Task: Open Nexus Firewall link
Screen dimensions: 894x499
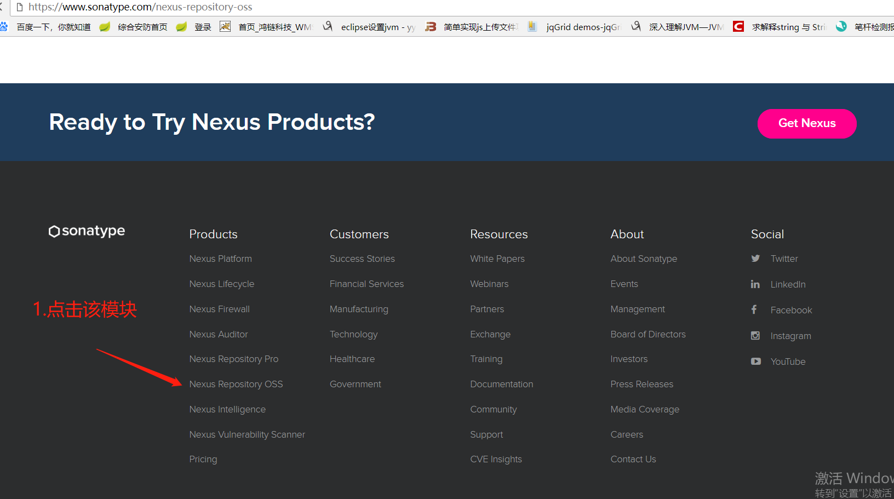Action: [220, 309]
